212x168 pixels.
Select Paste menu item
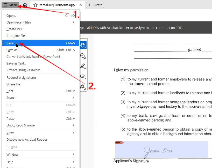coord(41,119)
